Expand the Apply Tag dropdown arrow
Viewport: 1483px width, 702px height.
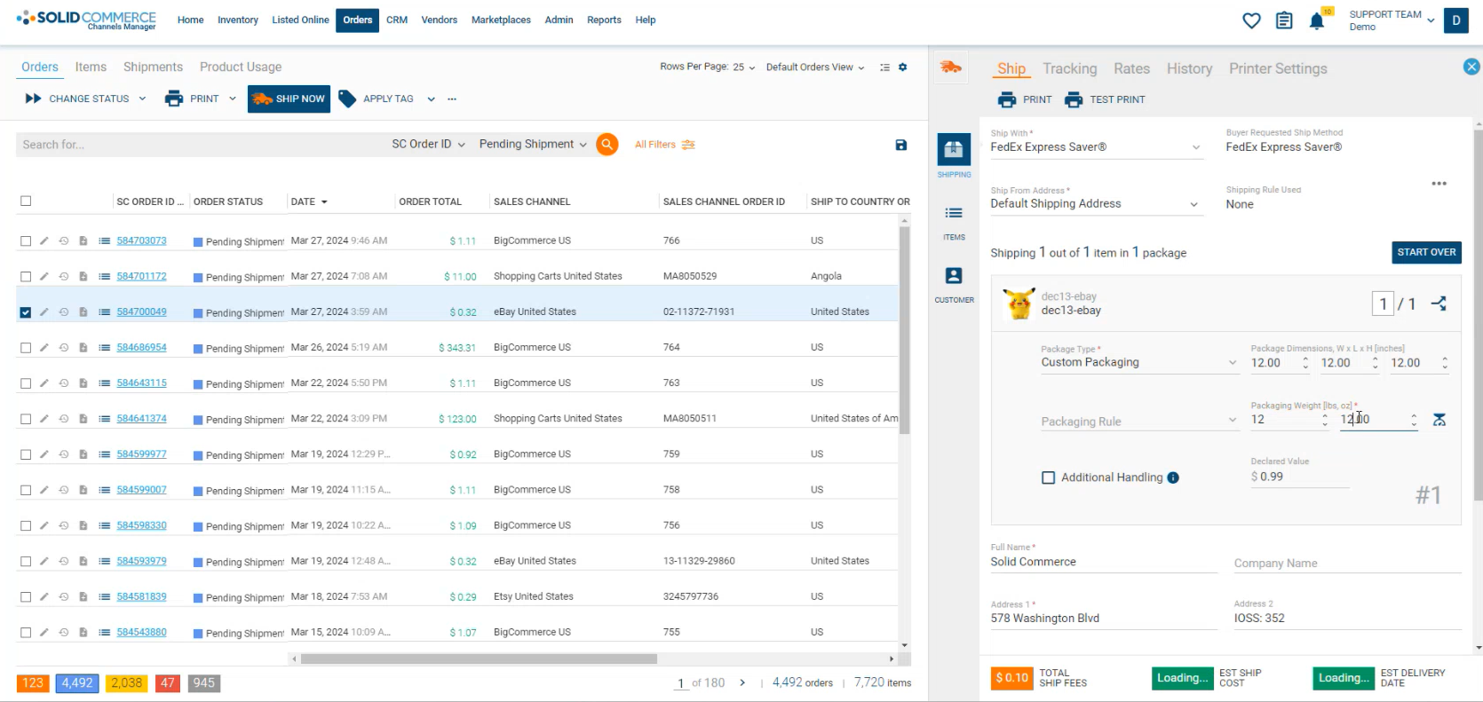click(x=431, y=99)
